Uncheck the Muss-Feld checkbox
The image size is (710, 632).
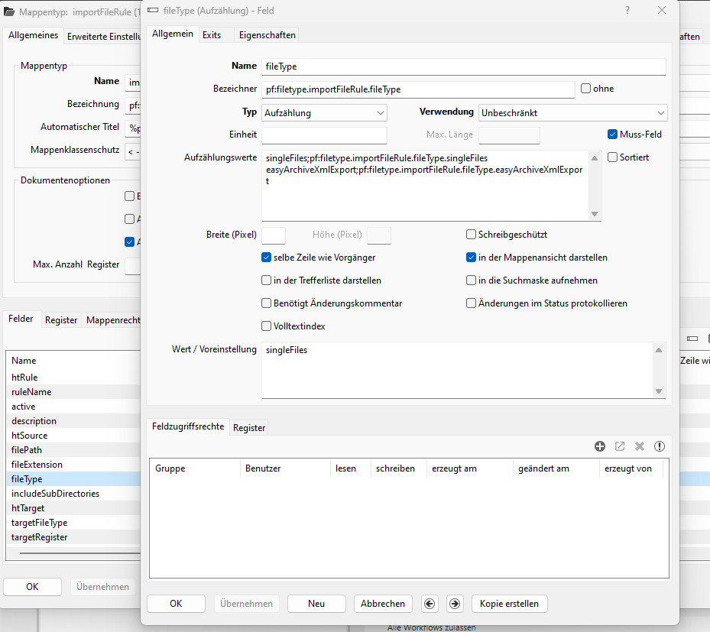point(612,134)
